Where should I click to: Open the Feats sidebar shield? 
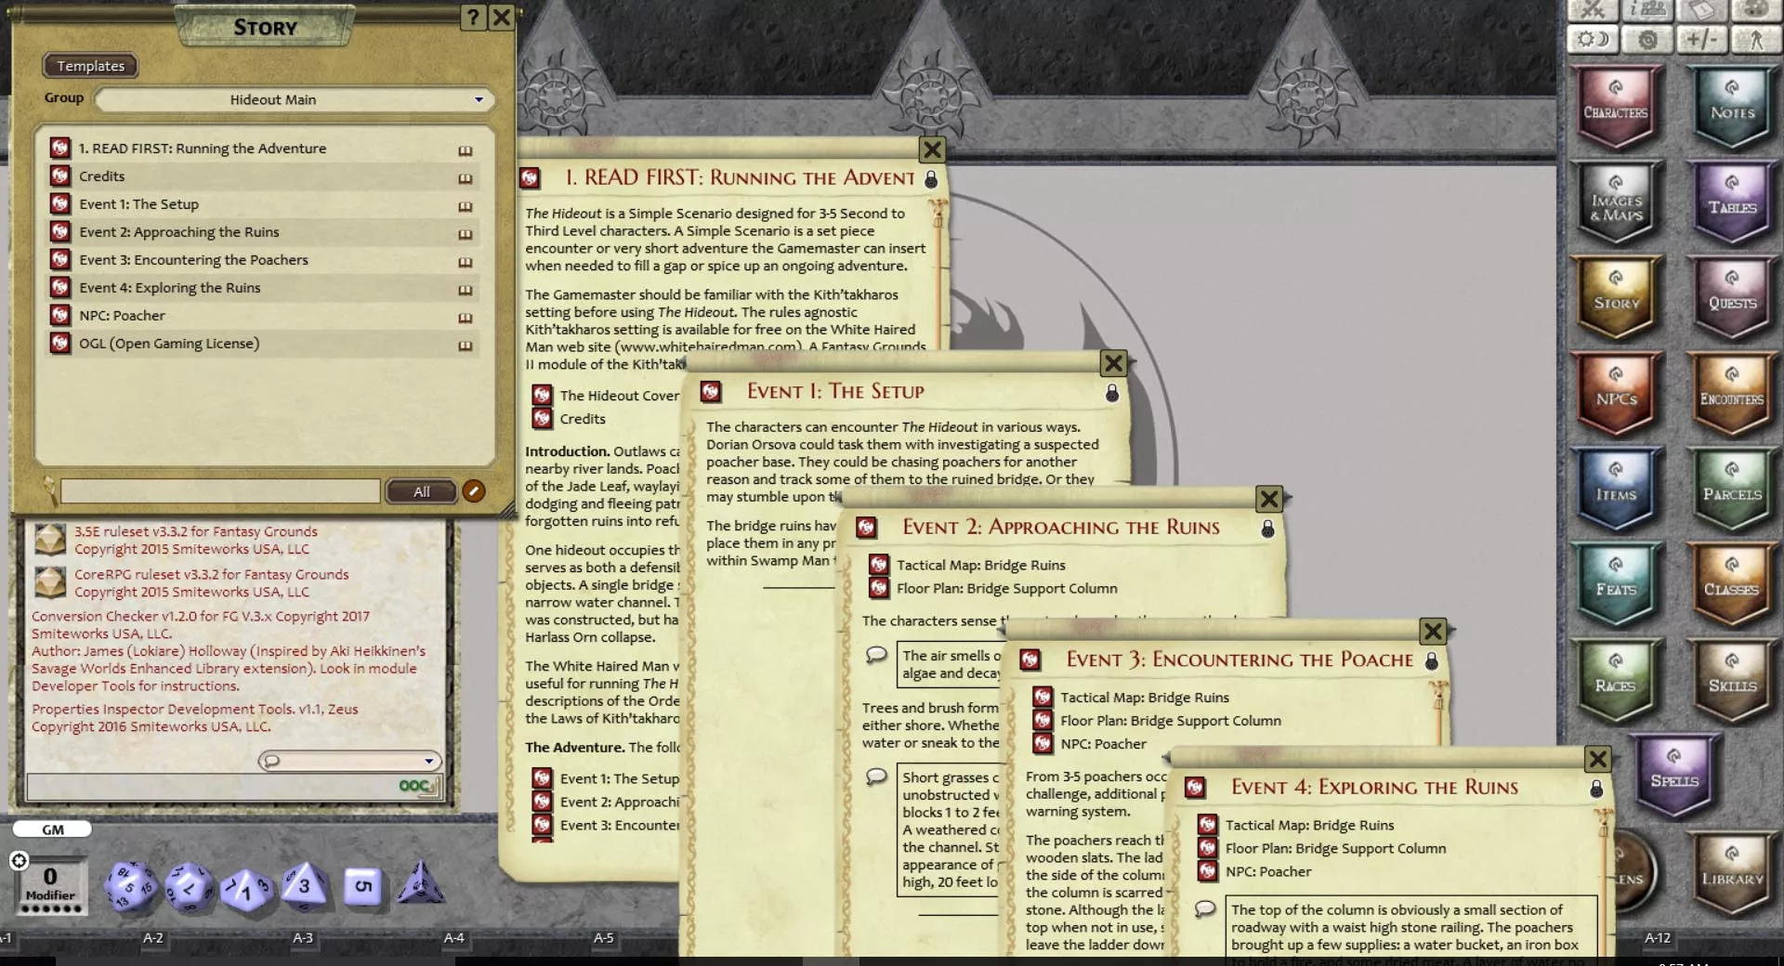point(1616,587)
